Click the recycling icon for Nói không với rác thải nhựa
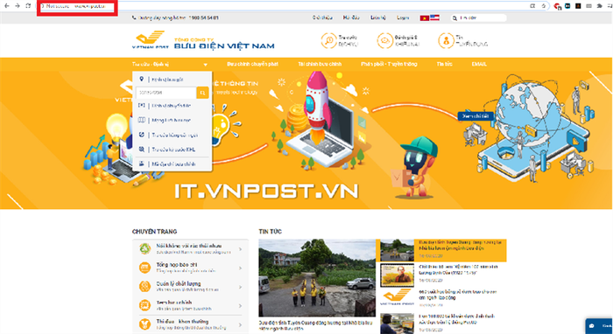Viewport: 613px width, 334px height. [x=145, y=248]
